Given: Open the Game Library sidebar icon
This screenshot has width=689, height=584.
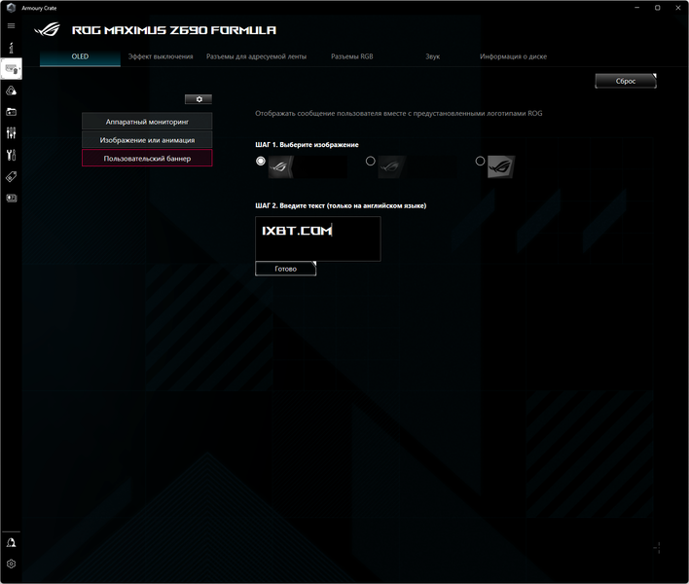Looking at the screenshot, I should [11, 112].
